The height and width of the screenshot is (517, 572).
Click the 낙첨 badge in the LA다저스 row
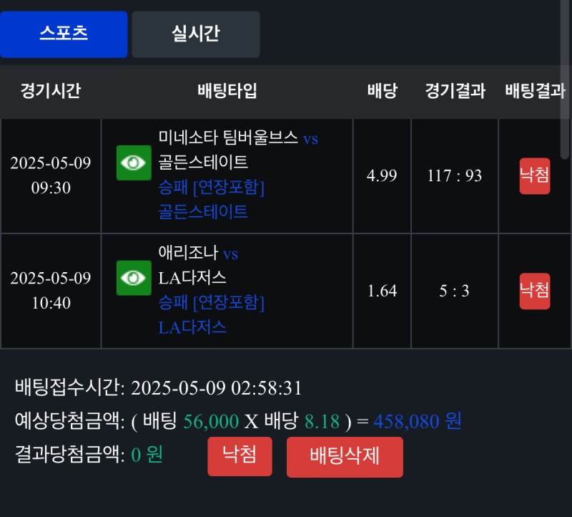[534, 291]
